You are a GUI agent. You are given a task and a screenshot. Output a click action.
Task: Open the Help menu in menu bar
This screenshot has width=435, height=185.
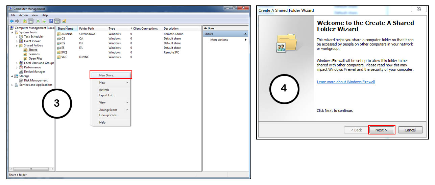(x=45, y=15)
